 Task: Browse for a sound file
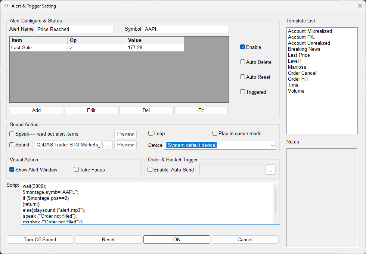click(x=108, y=145)
